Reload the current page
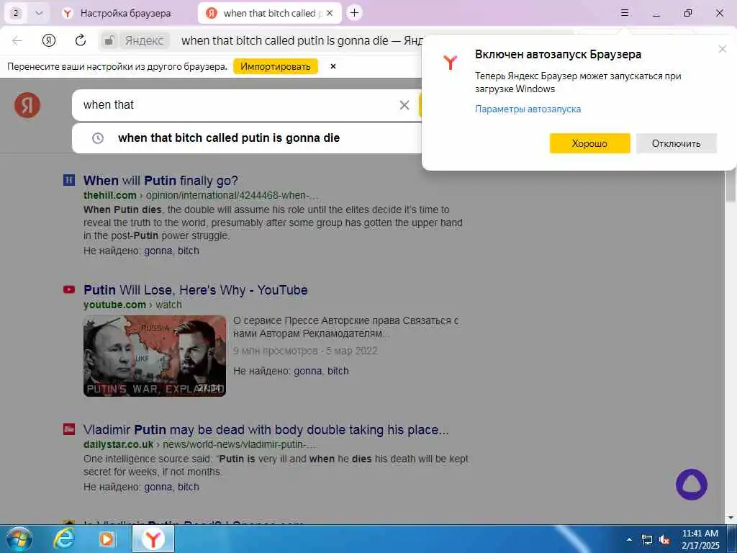 pos(81,40)
